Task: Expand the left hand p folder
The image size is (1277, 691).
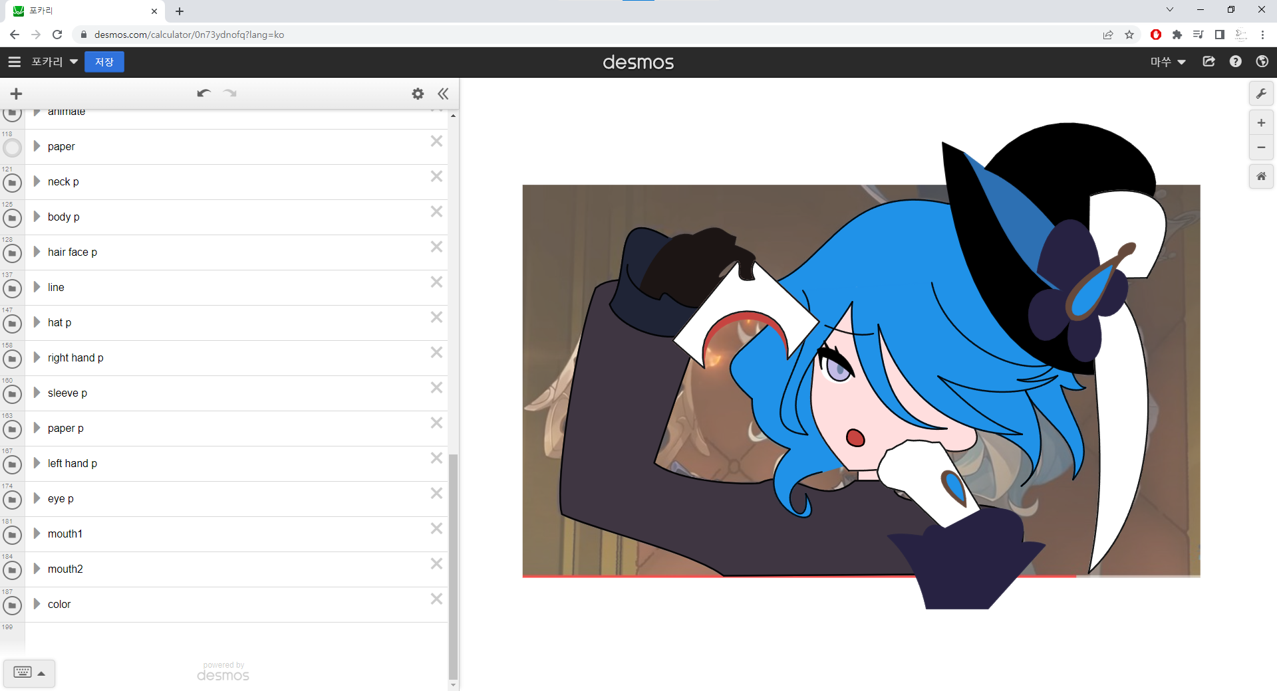Action: [37, 463]
